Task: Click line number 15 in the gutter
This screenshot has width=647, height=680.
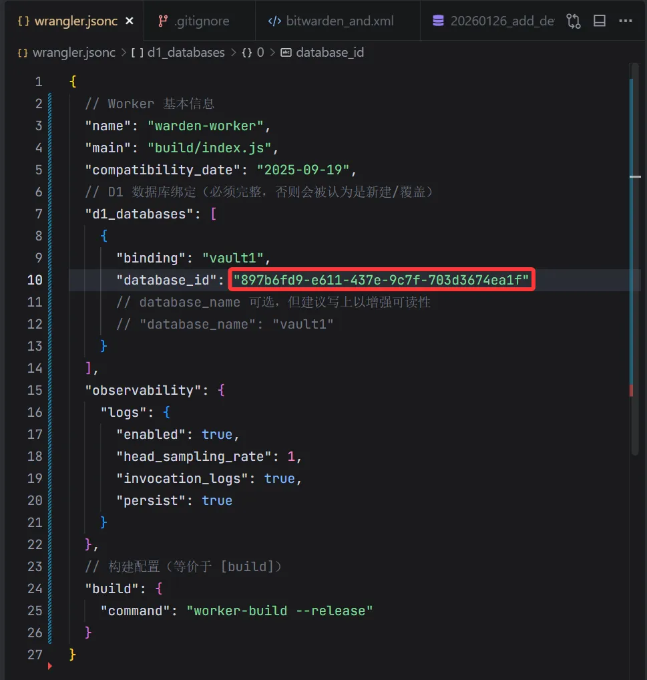Action: pos(35,390)
